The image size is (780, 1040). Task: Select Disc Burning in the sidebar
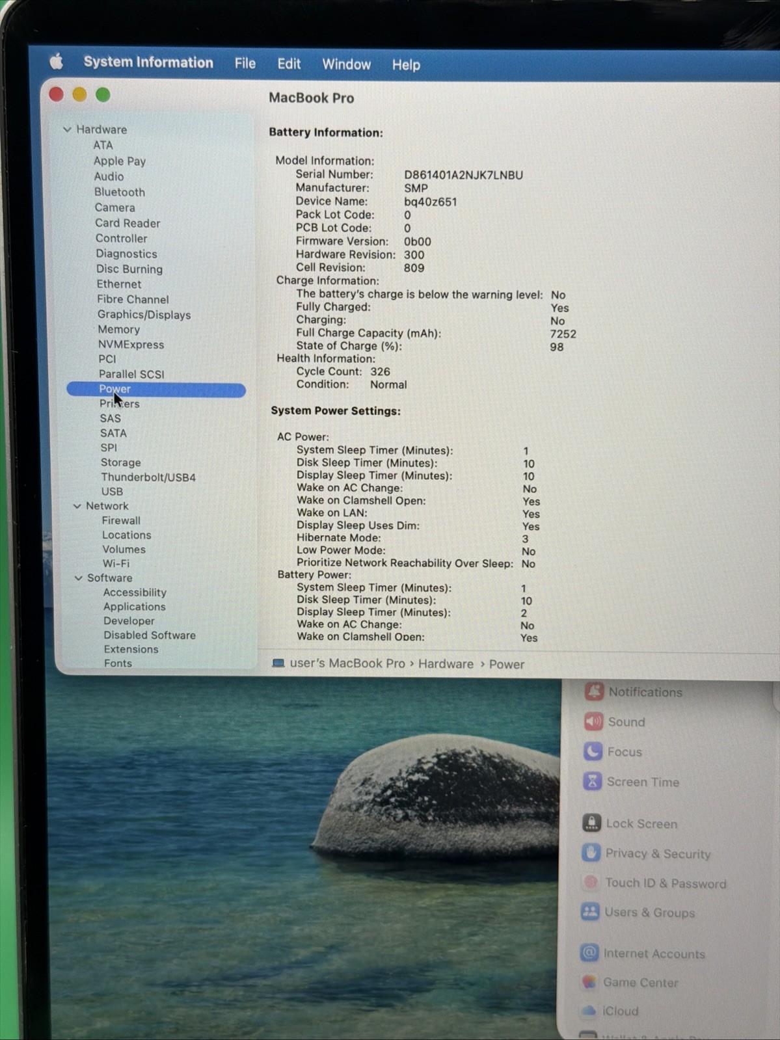coord(129,269)
